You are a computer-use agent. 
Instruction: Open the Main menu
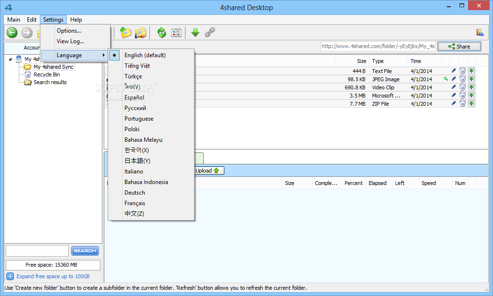(x=13, y=20)
